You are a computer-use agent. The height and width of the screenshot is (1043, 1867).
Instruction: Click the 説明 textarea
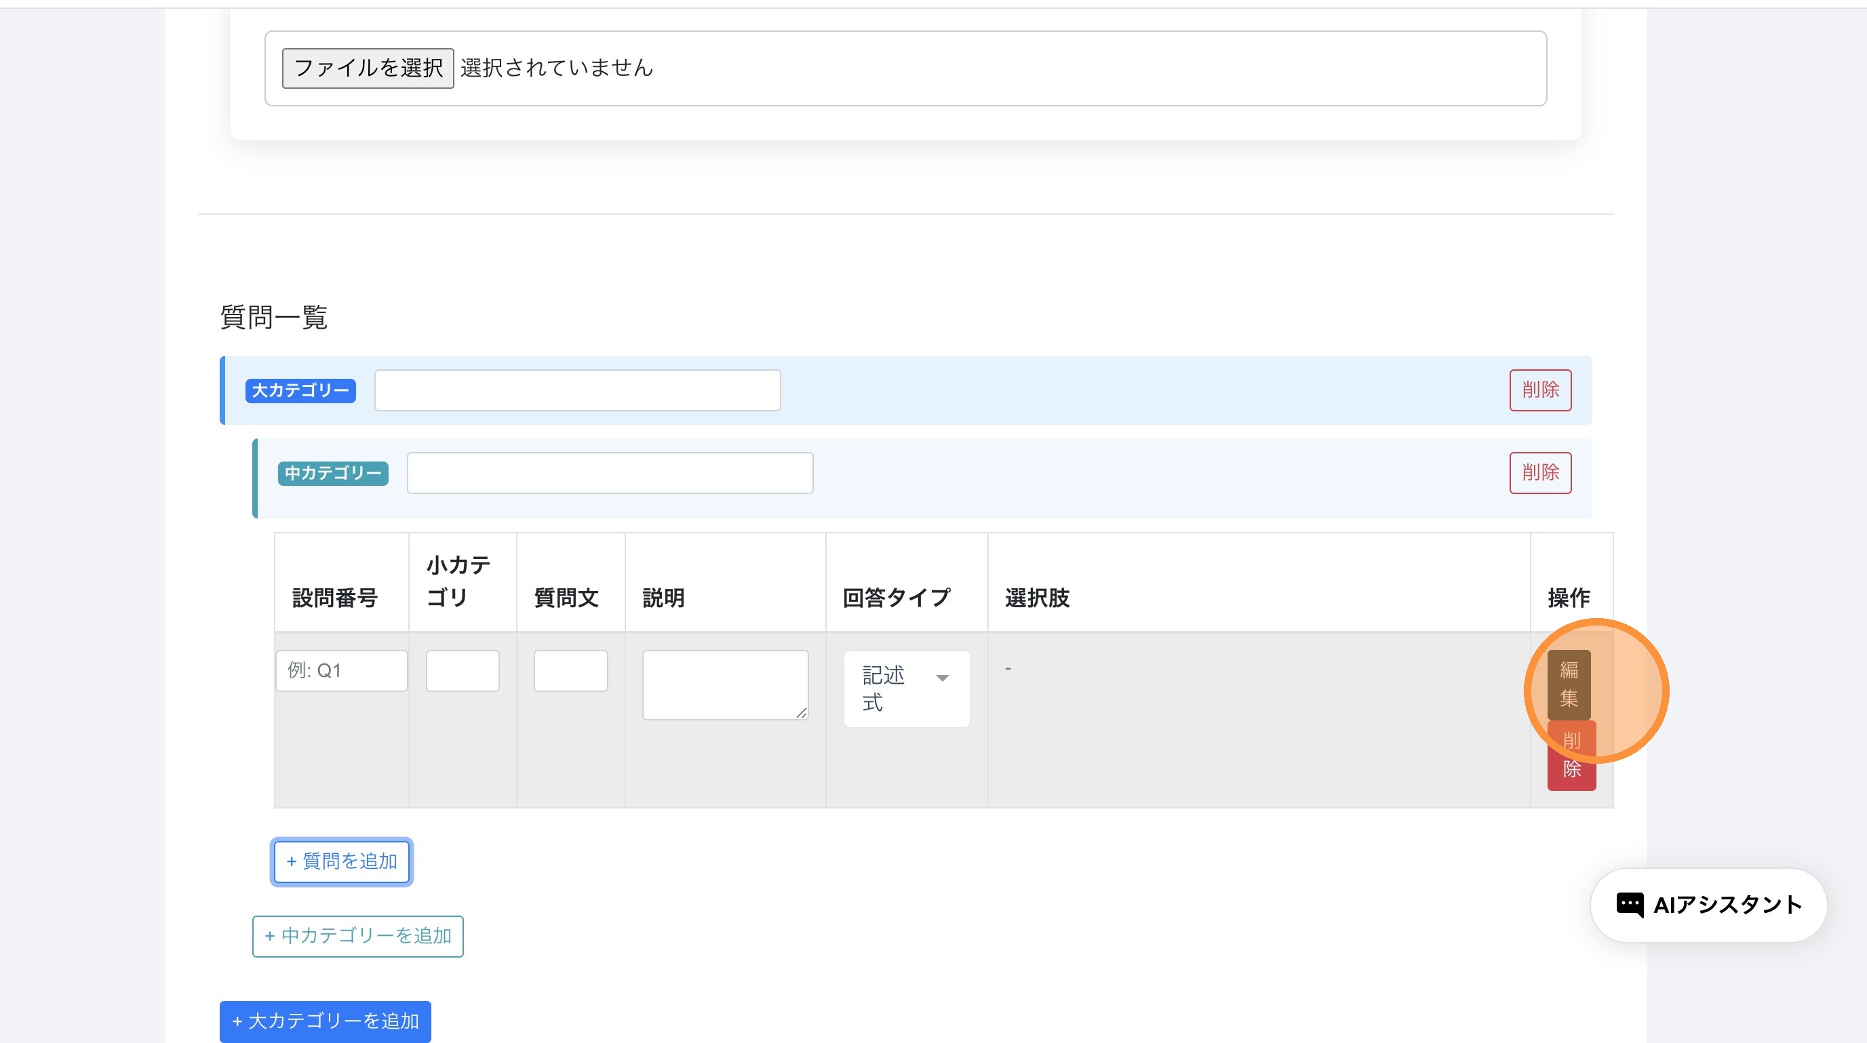click(724, 684)
